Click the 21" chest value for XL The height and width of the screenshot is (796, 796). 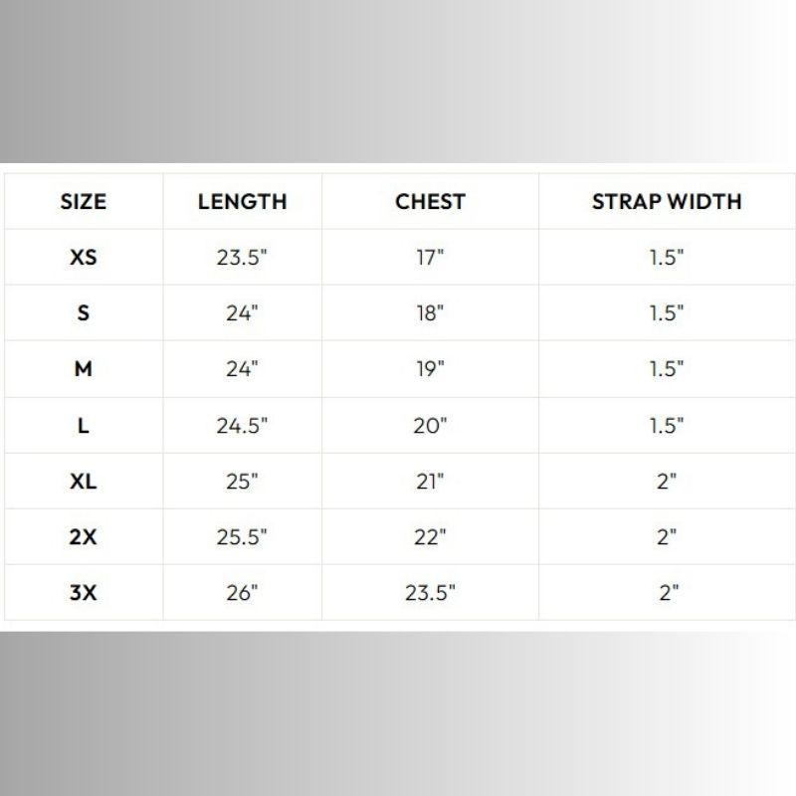point(430,482)
